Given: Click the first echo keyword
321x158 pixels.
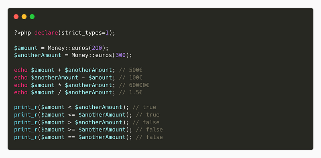Looking at the screenshot, I should [x=21, y=70].
